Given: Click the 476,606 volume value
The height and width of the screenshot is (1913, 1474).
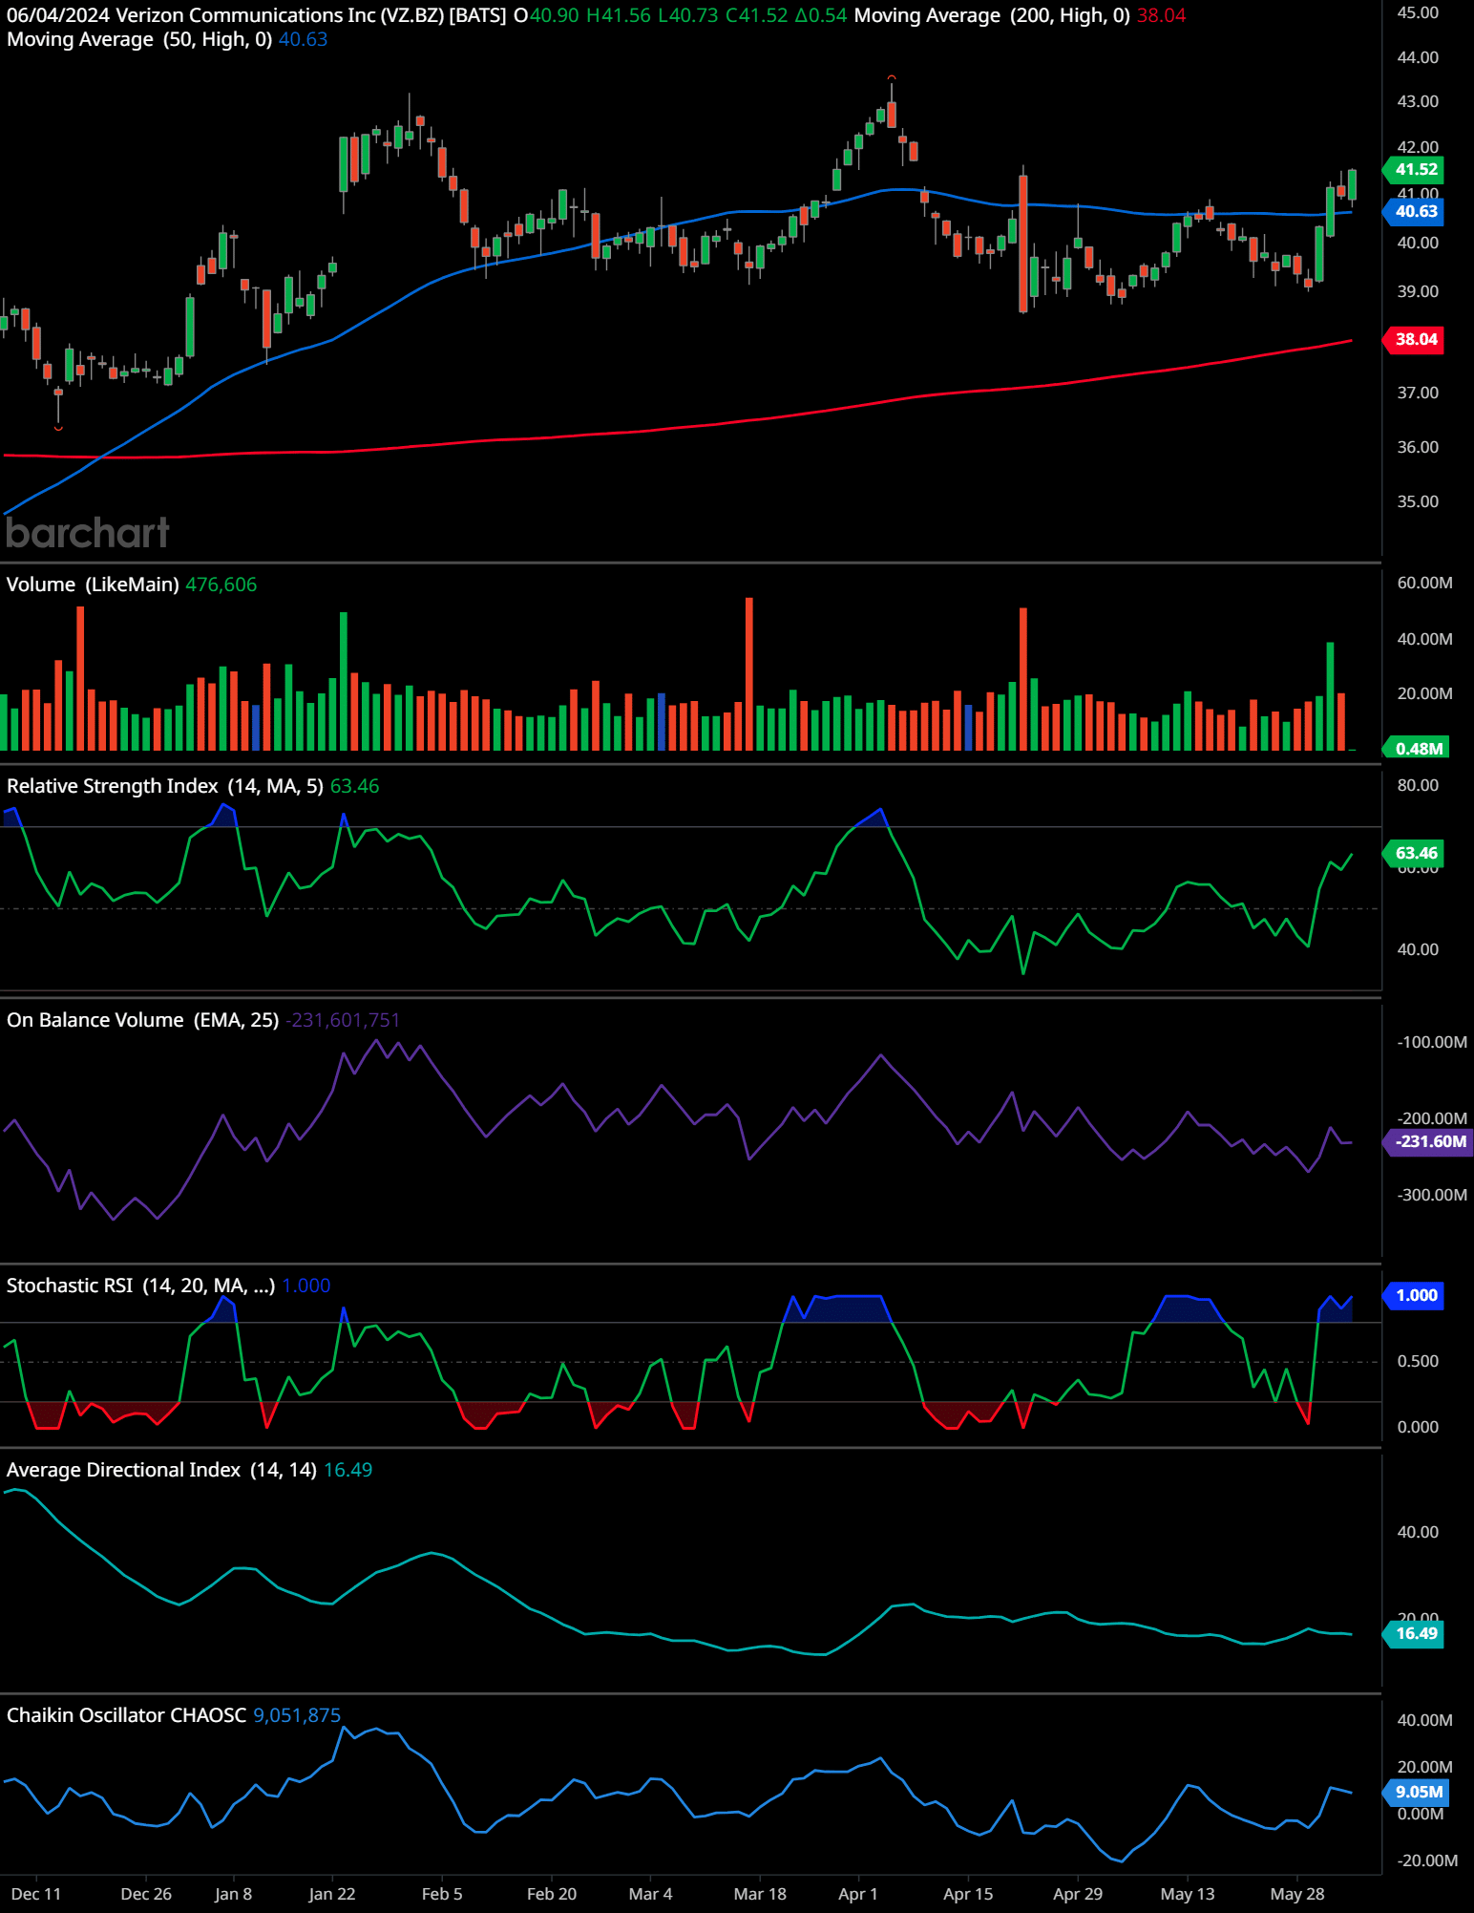Looking at the screenshot, I should click(221, 585).
